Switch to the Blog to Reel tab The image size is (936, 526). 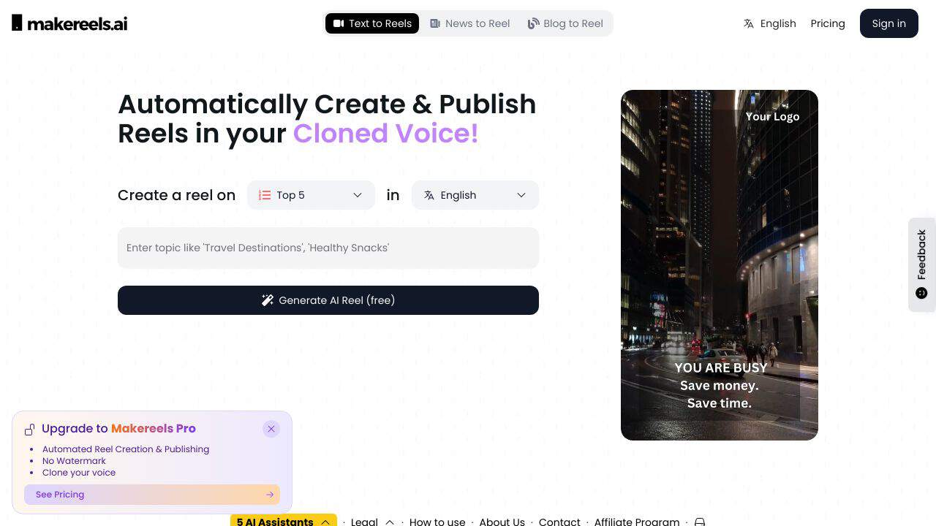[565, 23]
